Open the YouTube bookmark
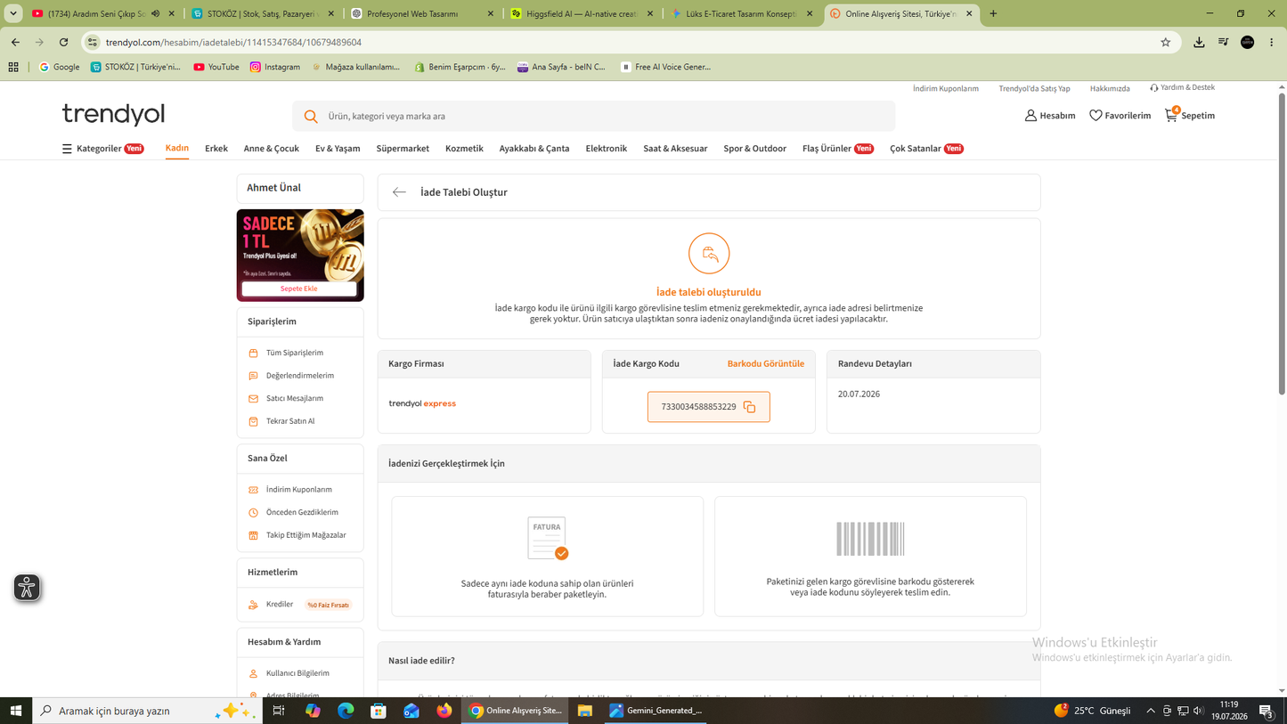 point(216,67)
